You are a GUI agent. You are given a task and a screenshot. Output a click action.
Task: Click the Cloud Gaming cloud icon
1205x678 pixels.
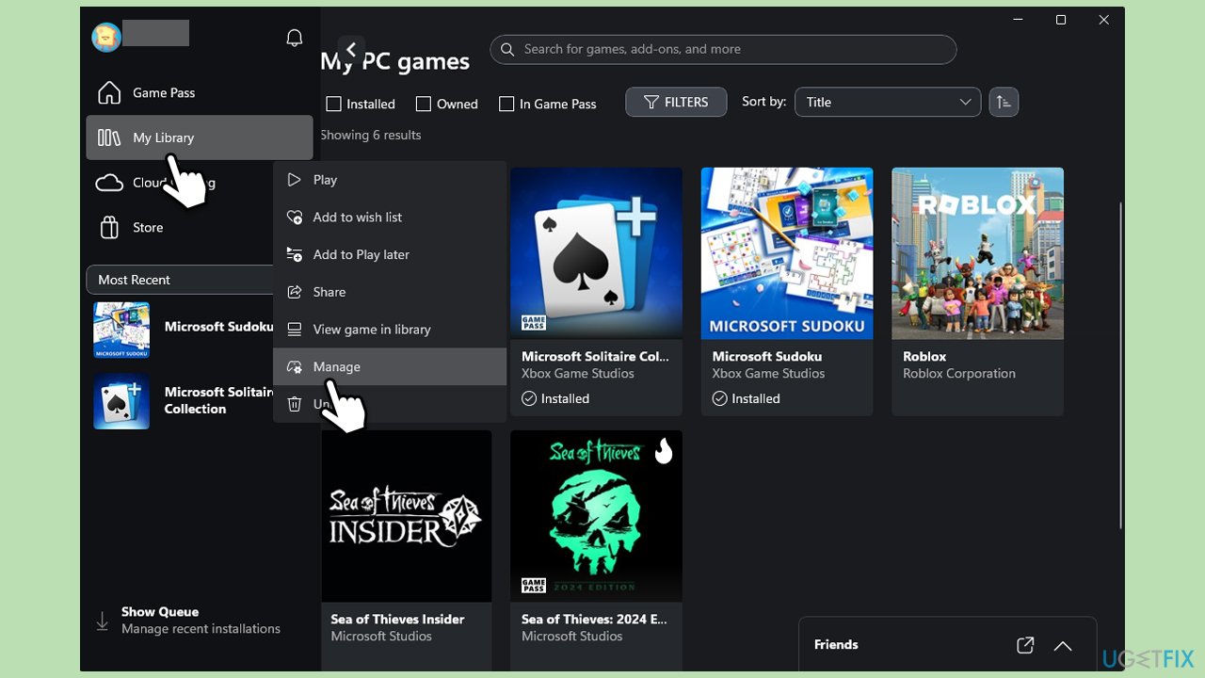pos(109,183)
